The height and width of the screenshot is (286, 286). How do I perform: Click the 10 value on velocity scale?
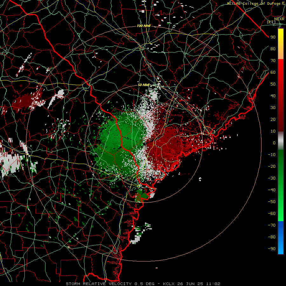(x=273, y=131)
